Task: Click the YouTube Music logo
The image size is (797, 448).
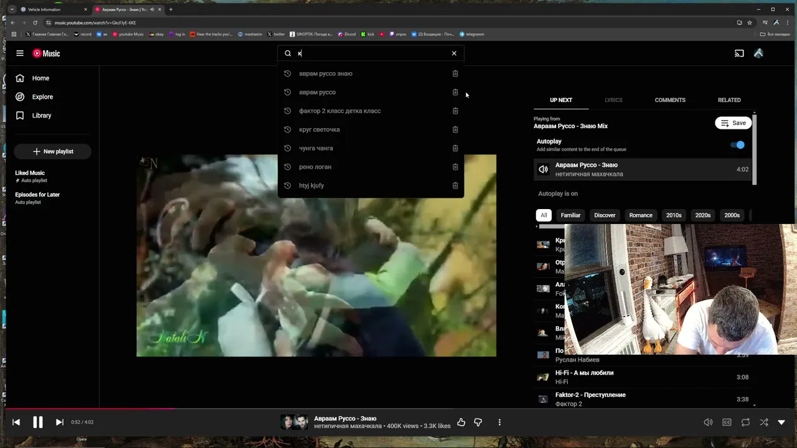Action: [47, 54]
